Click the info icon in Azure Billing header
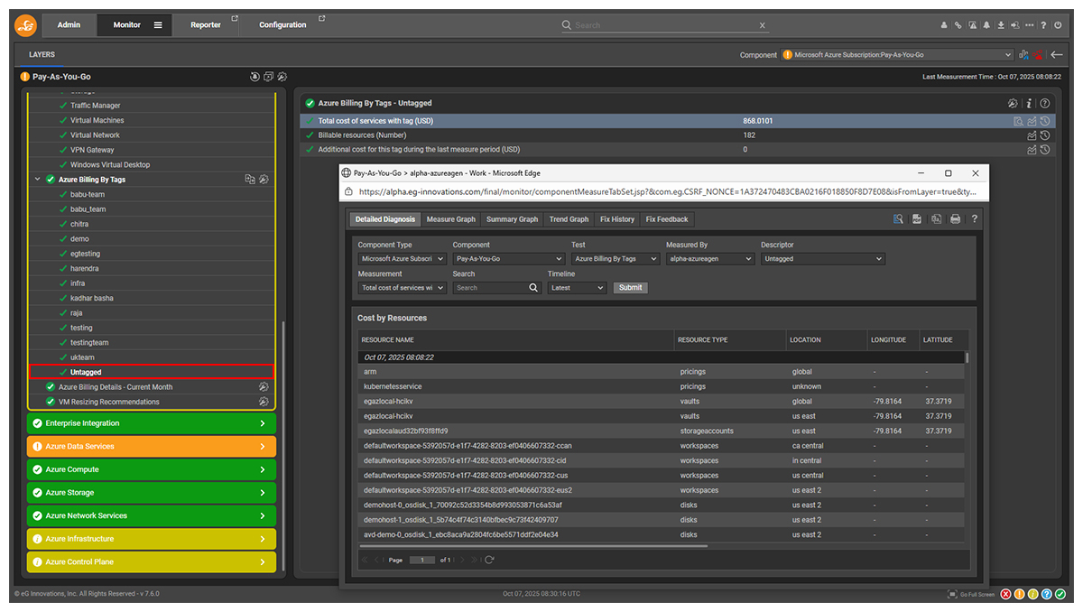The width and height of the screenshot is (1083, 612). click(1029, 104)
